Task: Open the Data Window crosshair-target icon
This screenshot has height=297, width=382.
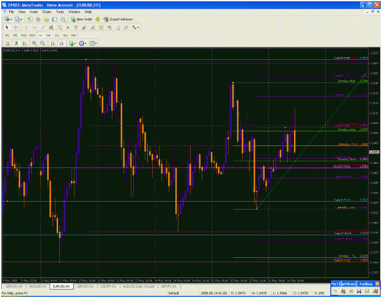Action: [38, 19]
